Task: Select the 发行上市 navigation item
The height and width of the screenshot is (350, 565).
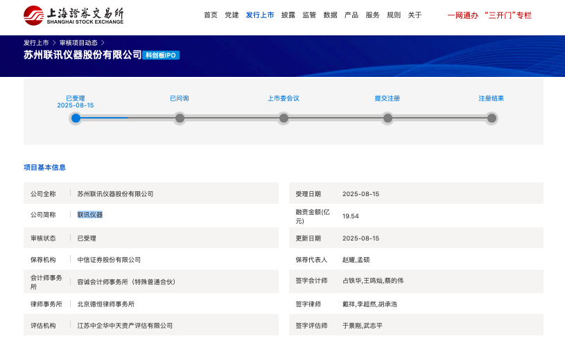Action: tap(260, 15)
